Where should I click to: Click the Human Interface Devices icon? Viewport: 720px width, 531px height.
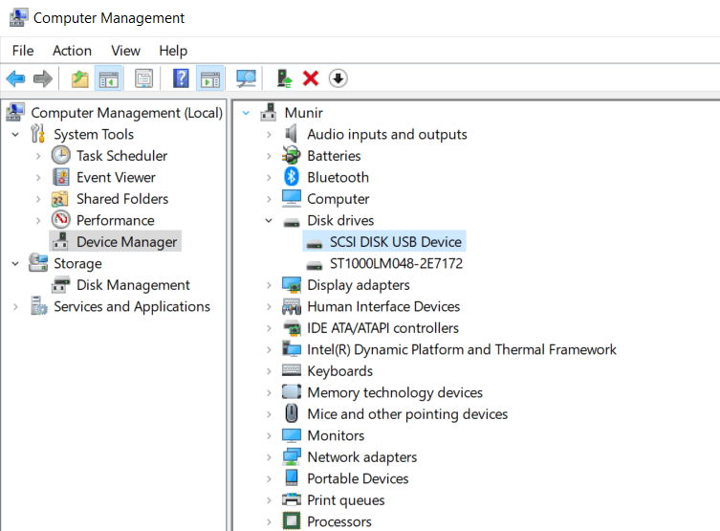(291, 306)
